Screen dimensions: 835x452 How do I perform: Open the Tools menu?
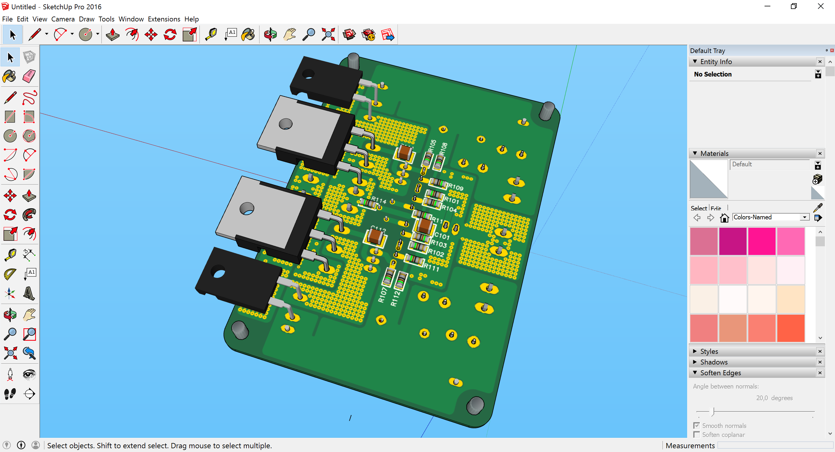[106, 19]
